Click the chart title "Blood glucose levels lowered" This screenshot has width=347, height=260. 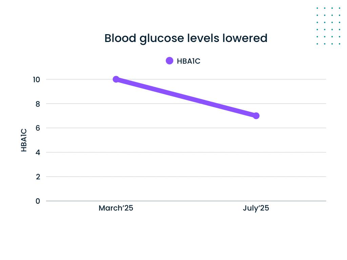(186, 38)
